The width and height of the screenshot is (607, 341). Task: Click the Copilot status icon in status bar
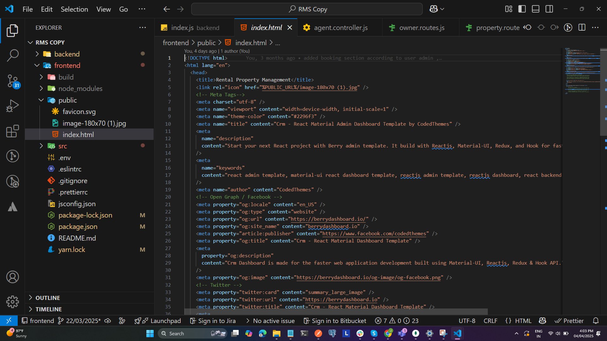click(x=543, y=321)
